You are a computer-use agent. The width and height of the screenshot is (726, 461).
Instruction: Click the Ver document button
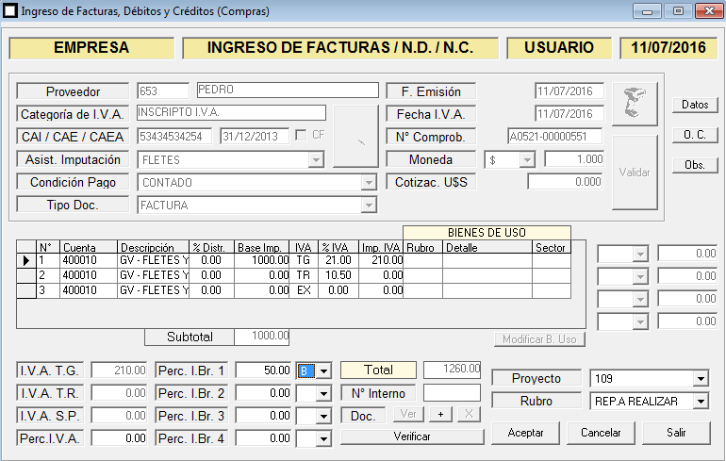[x=408, y=414]
